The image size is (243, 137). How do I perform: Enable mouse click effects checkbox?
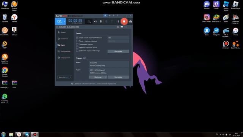point(77,48)
